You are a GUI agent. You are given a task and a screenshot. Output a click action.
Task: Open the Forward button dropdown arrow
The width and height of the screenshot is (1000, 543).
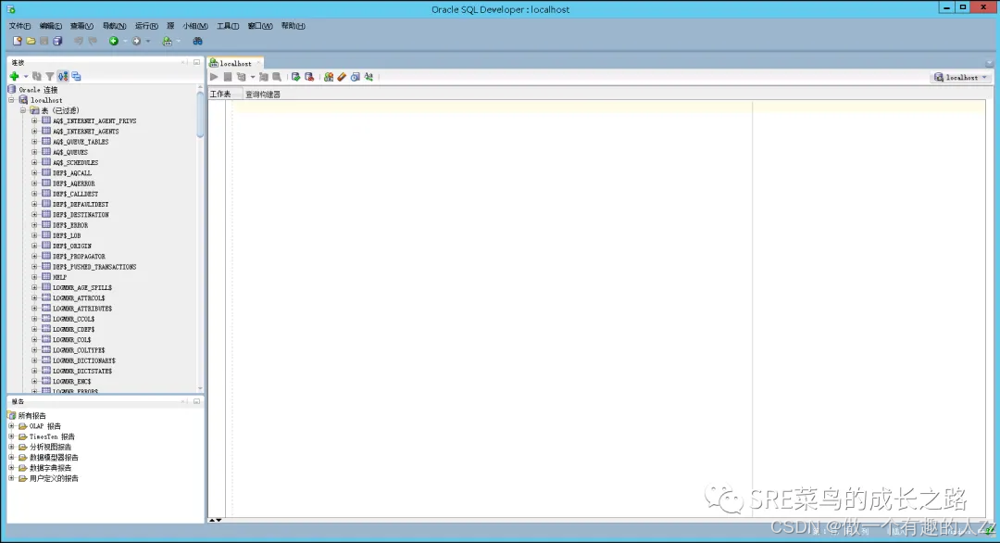click(x=148, y=41)
